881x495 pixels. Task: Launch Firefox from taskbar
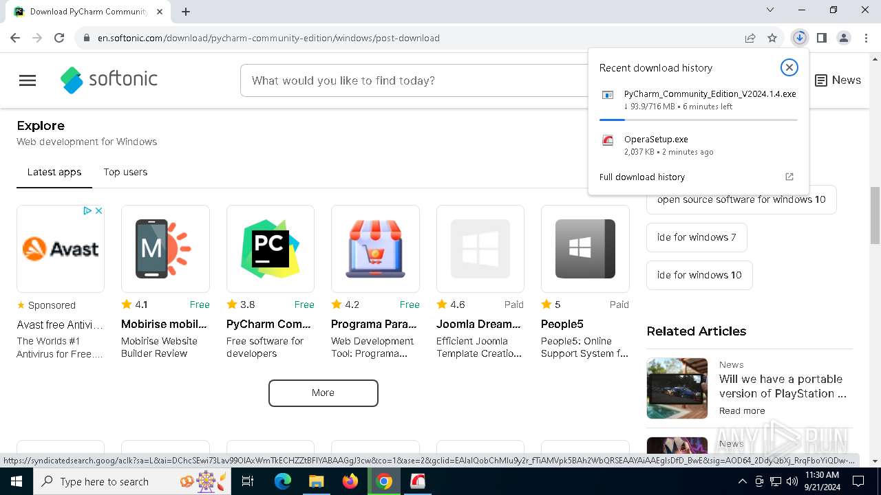pyautogui.click(x=350, y=481)
